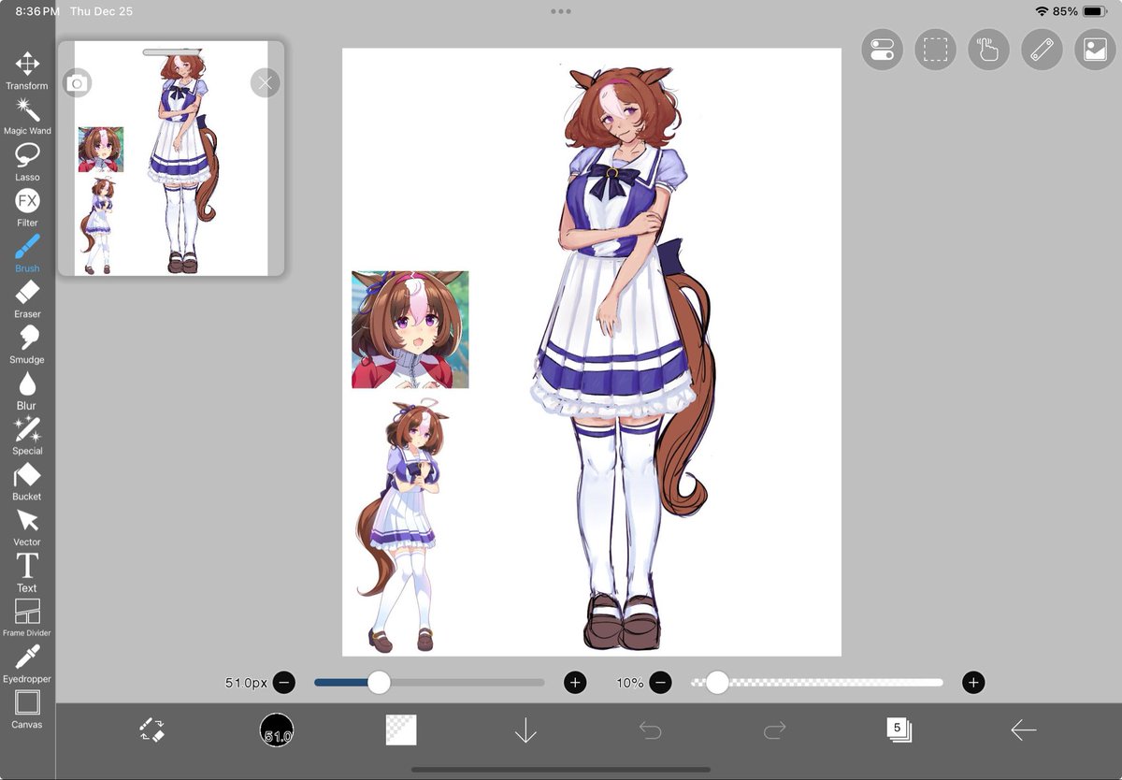Viewport: 1122px width, 780px height.
Task: Select the Blur tool
Action: click(x=27, y=391)
